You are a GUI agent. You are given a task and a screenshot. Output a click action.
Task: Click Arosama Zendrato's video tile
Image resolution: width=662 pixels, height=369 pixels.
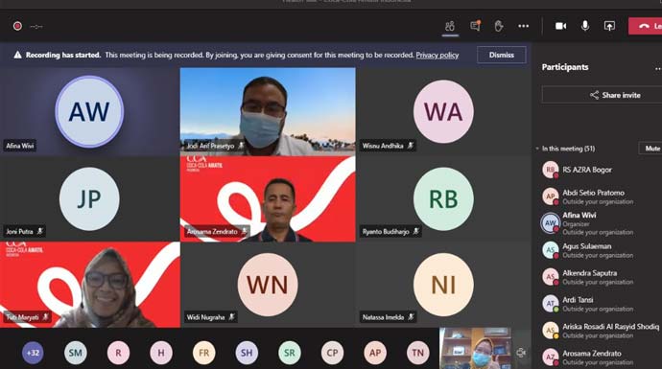(x=268, y=199)
